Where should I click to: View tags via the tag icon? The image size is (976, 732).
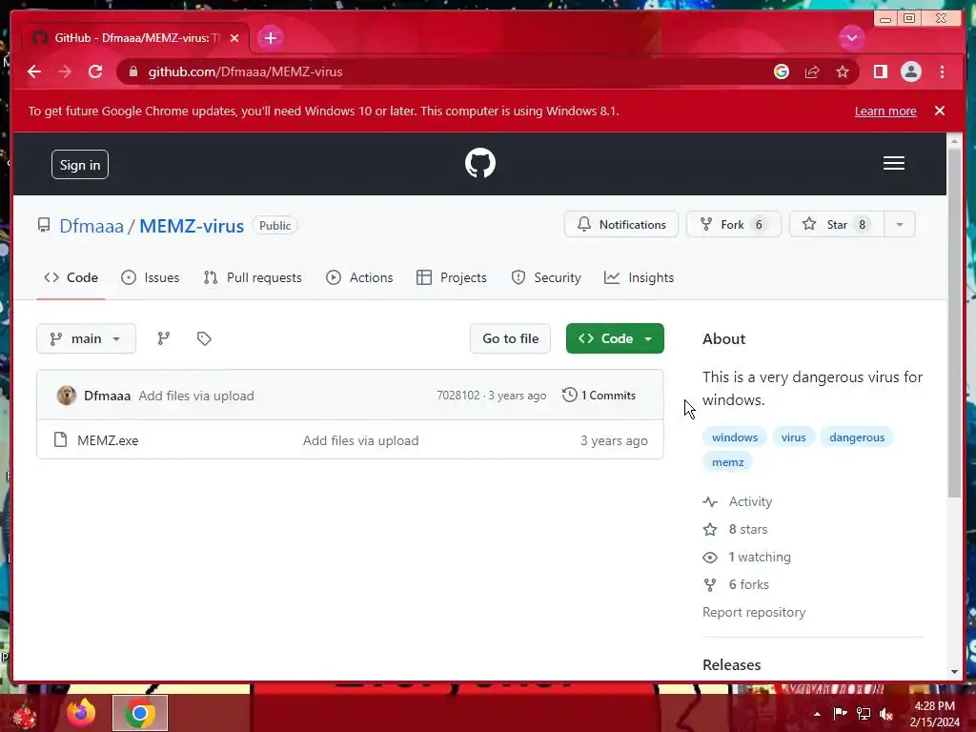(204, 338)
